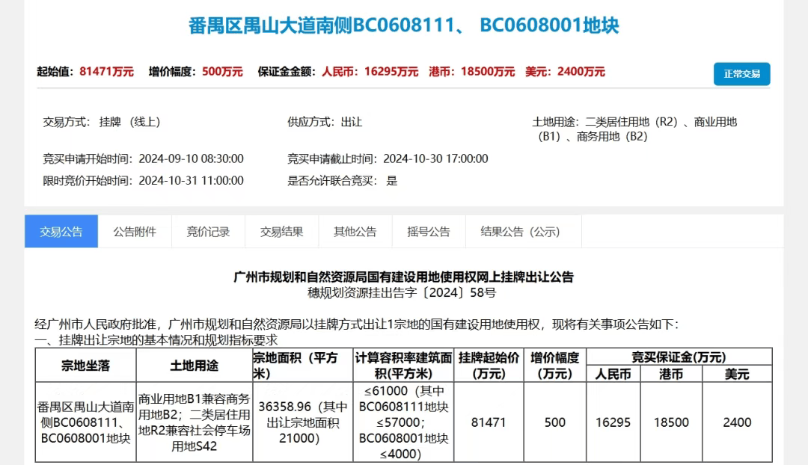Screen dimensions: 808x465
Task: Open the 公告附件 tab
Action: click(135, 232)
